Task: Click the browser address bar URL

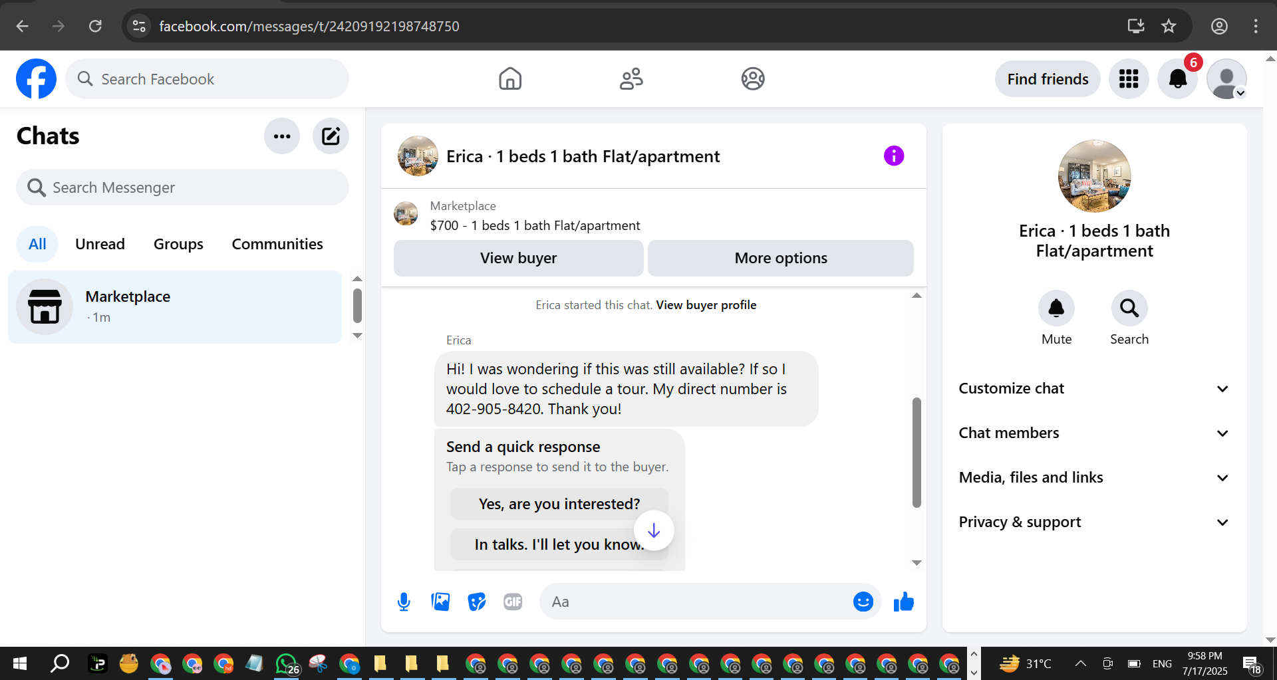Action: click(x=309, y=26)
